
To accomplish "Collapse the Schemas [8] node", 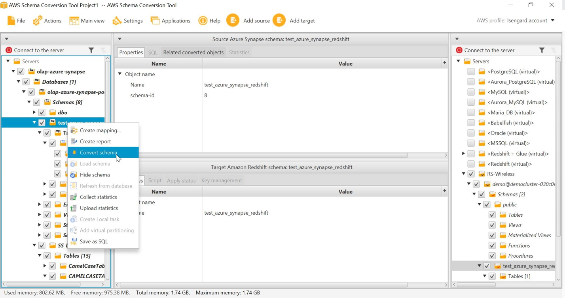I will [x=29, y=102].
